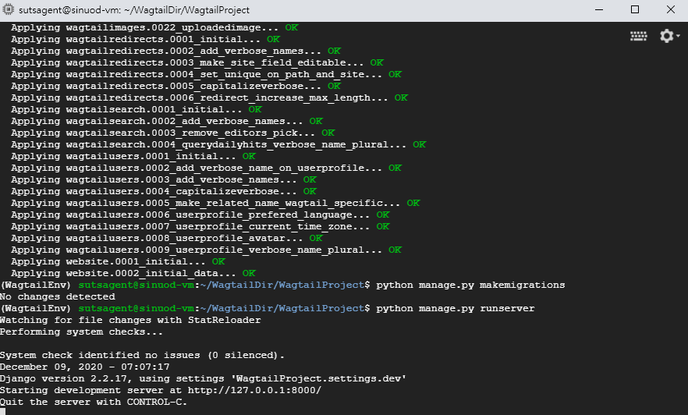Click the chip icon in the title bar

pyautogui.click(x=9, y=9)
